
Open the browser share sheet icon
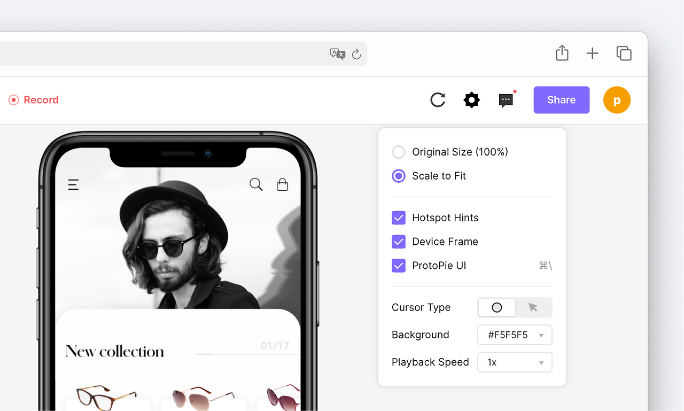point(562,53)
